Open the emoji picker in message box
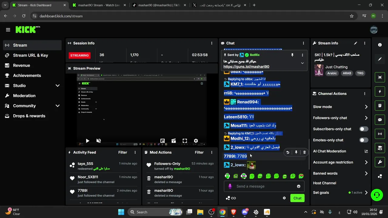The width and height of the screenshot is (388, 218). coord(299,186)
